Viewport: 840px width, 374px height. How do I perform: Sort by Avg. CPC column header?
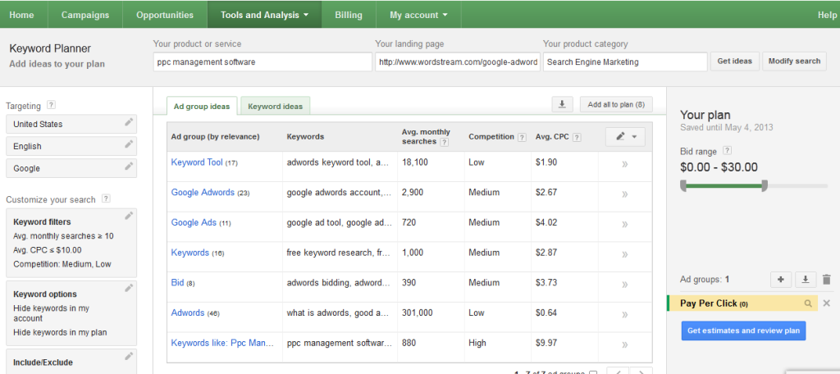tap(552, 137)
